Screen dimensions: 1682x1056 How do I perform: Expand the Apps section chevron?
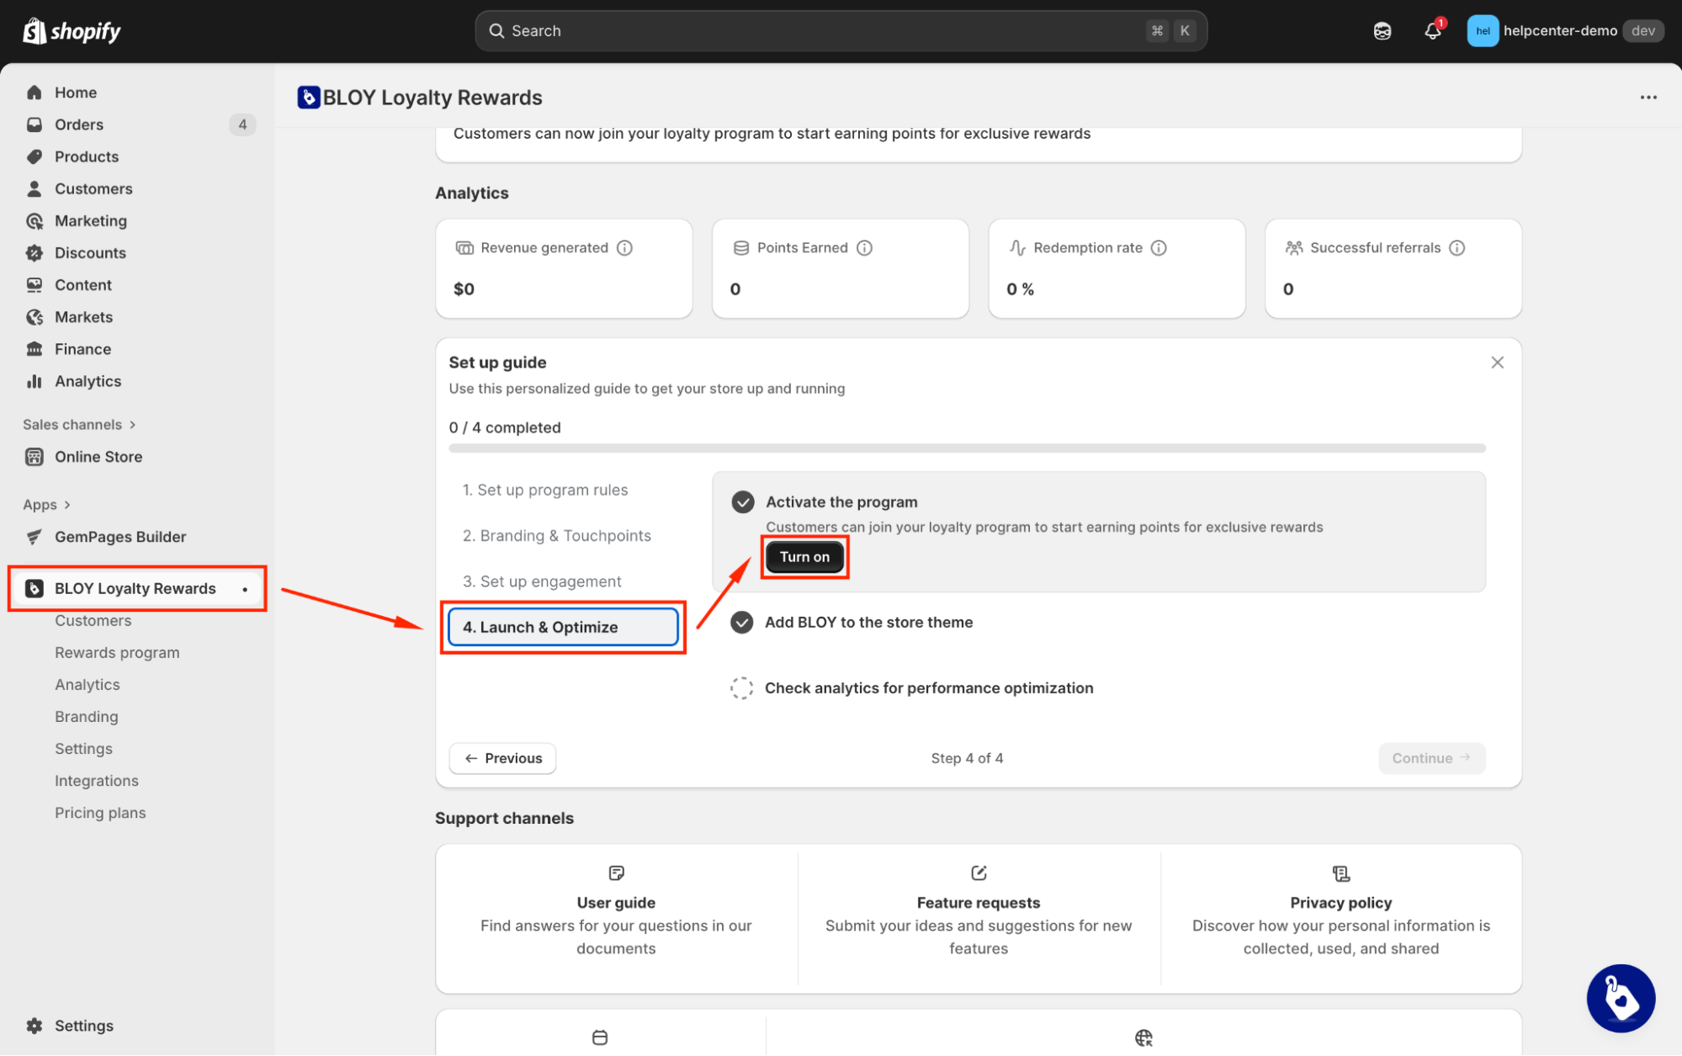click(67, 505)
